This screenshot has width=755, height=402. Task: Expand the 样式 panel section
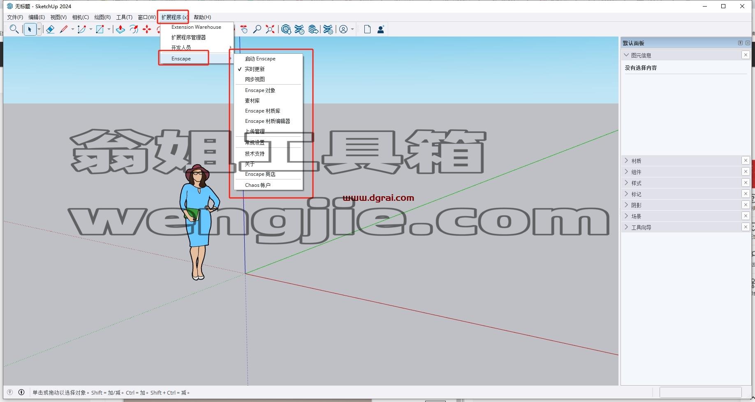point(626,183)
